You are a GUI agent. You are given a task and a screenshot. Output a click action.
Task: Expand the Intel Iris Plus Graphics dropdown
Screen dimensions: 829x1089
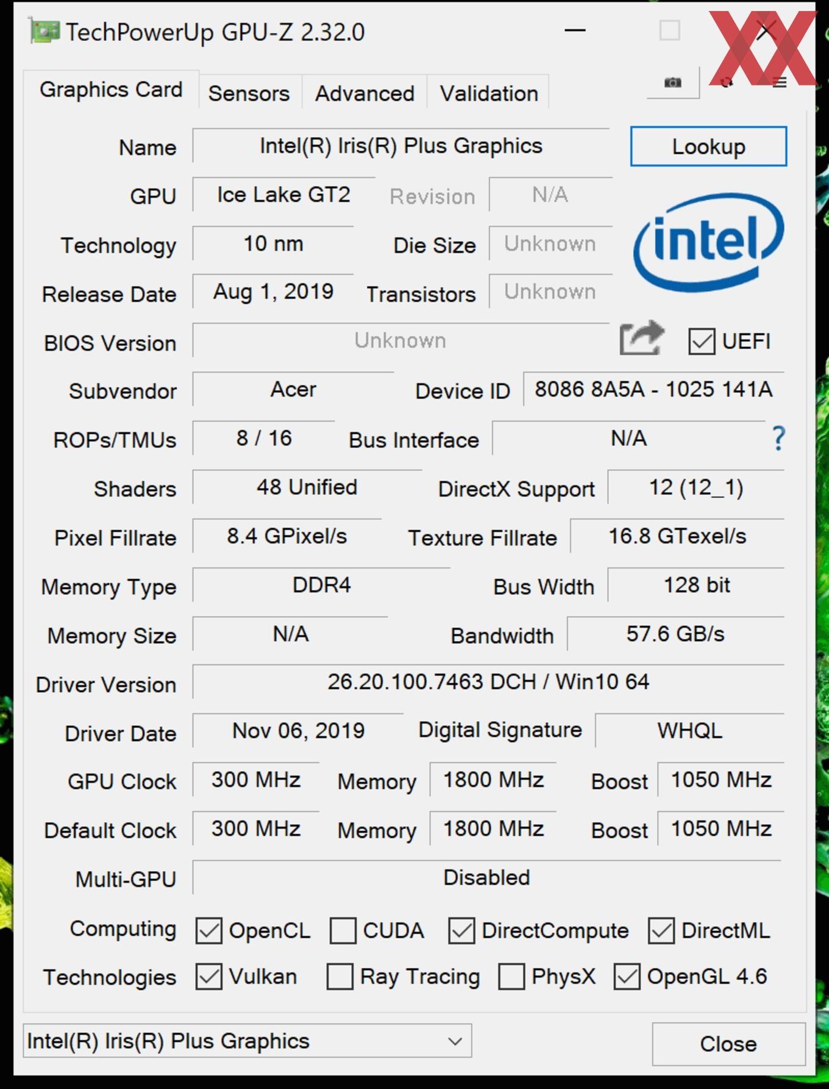(x=247, y=1041)
